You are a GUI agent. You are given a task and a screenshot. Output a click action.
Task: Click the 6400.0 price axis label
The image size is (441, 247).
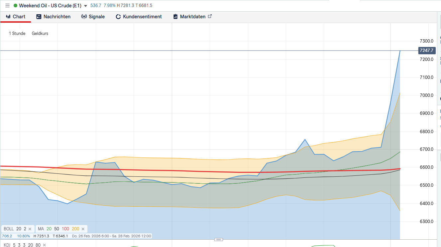click(427, 203)
